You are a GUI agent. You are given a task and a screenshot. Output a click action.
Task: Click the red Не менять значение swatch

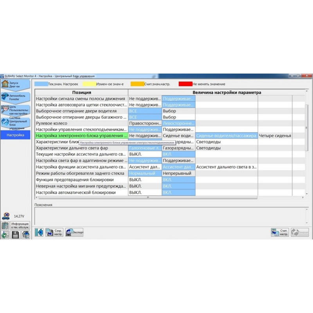[185, 84]
